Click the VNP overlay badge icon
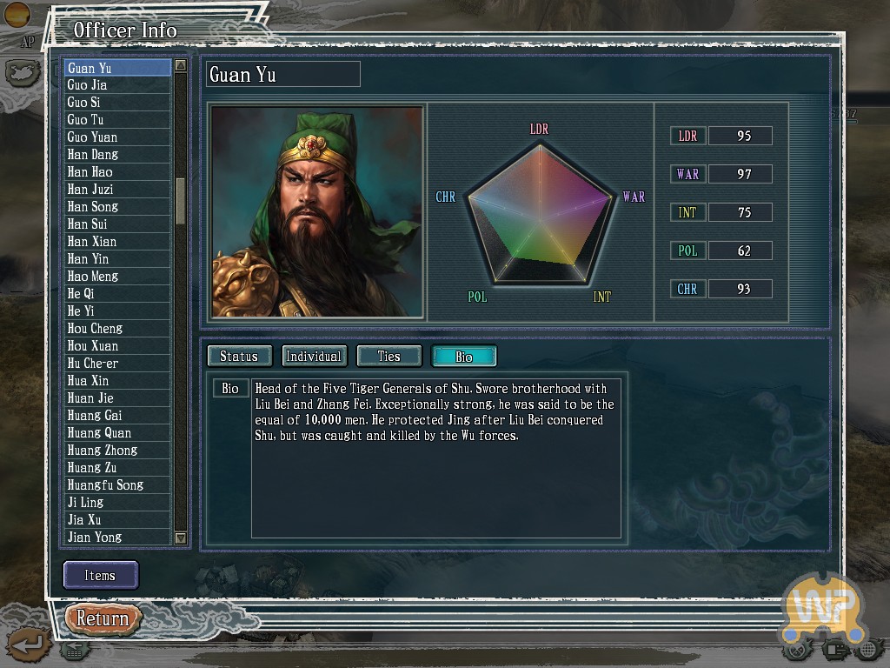Screen dimensions: 890x668 tap(824, 606)
